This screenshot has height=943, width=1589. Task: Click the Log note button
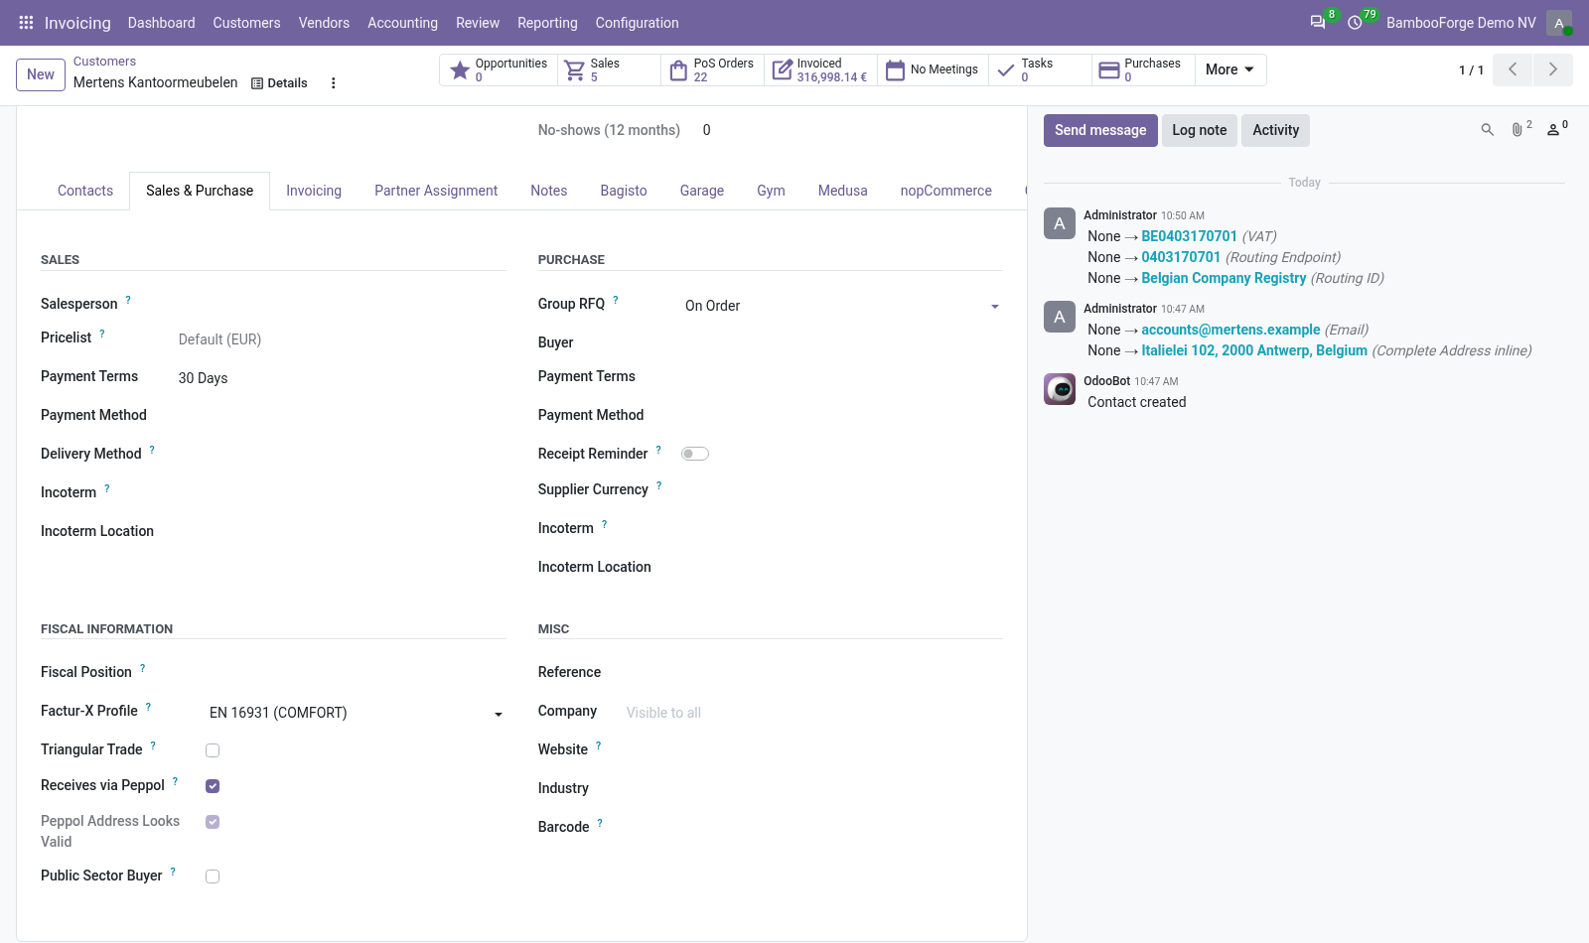pos(1200,130)
